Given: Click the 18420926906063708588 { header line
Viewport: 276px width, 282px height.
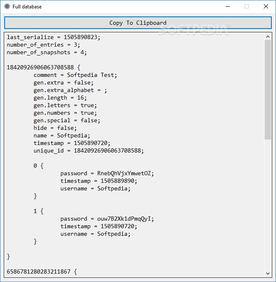Looking at the screenshot, I should point(44,67).
